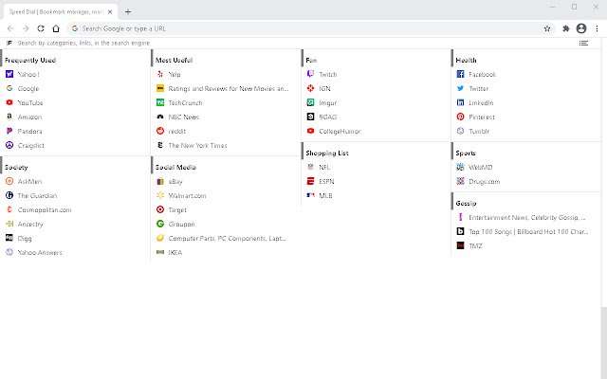Click the Facebook favicon icon
Viewport: 607px width, 379px height.
click(x=460, y=74)
